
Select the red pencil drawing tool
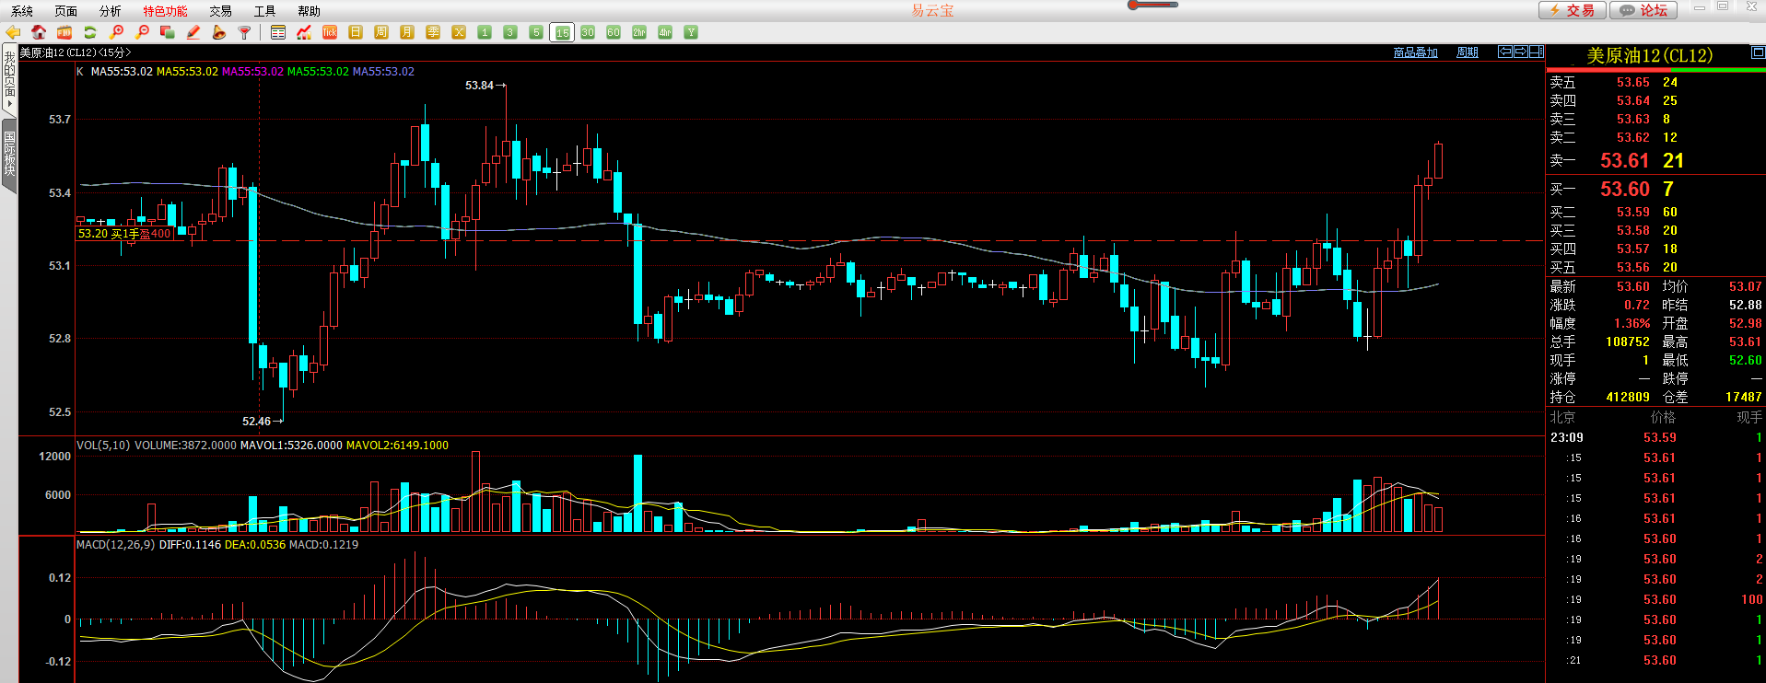(x=193, y=32)
